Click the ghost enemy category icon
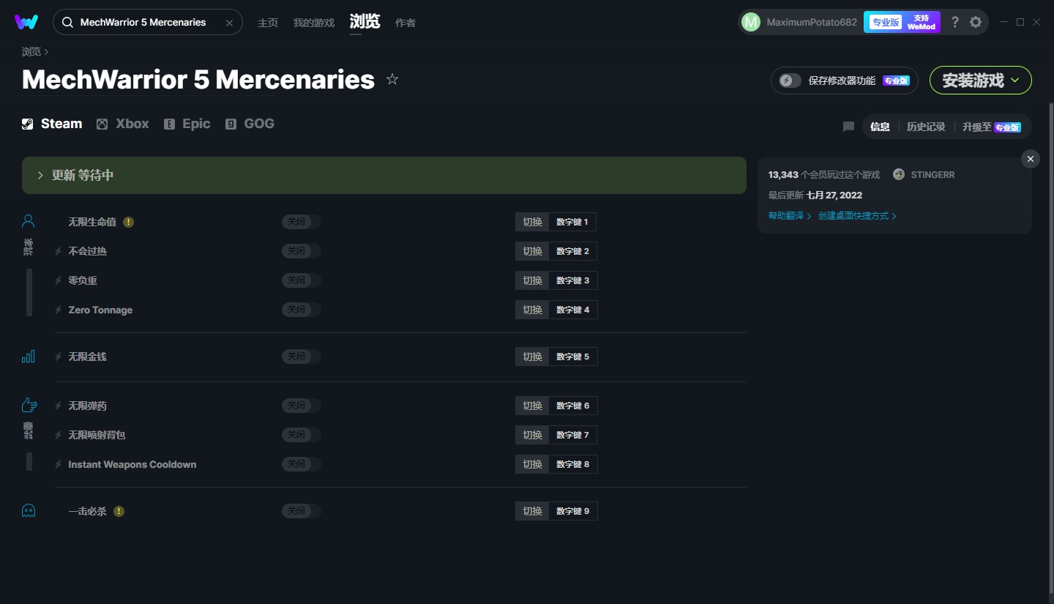The image size is (1054, 604). [x=29, y=511]
